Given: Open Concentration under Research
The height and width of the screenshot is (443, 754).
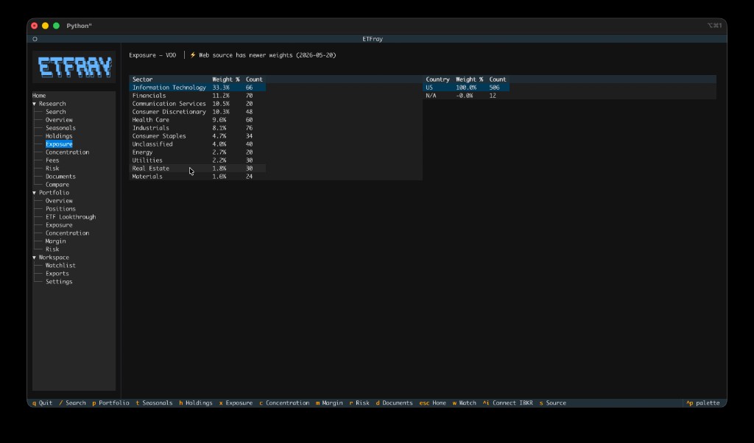Looking at the screenshot, I should pos(67,152).
